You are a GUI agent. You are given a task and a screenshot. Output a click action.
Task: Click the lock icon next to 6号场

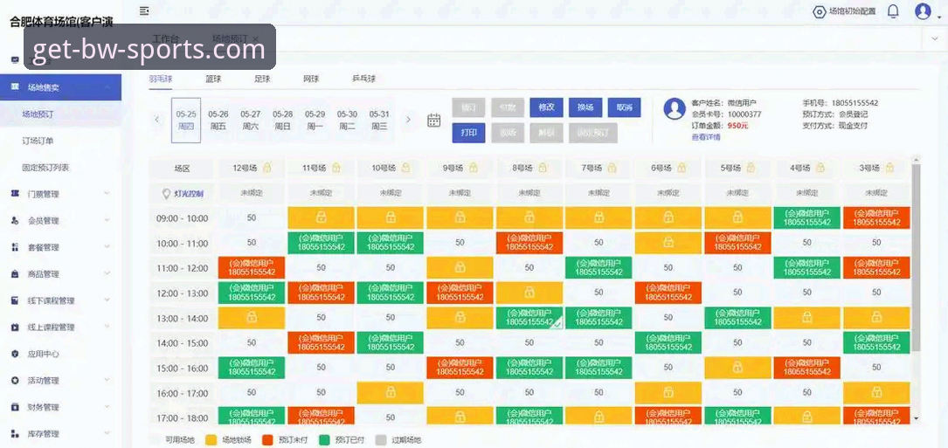682,168
